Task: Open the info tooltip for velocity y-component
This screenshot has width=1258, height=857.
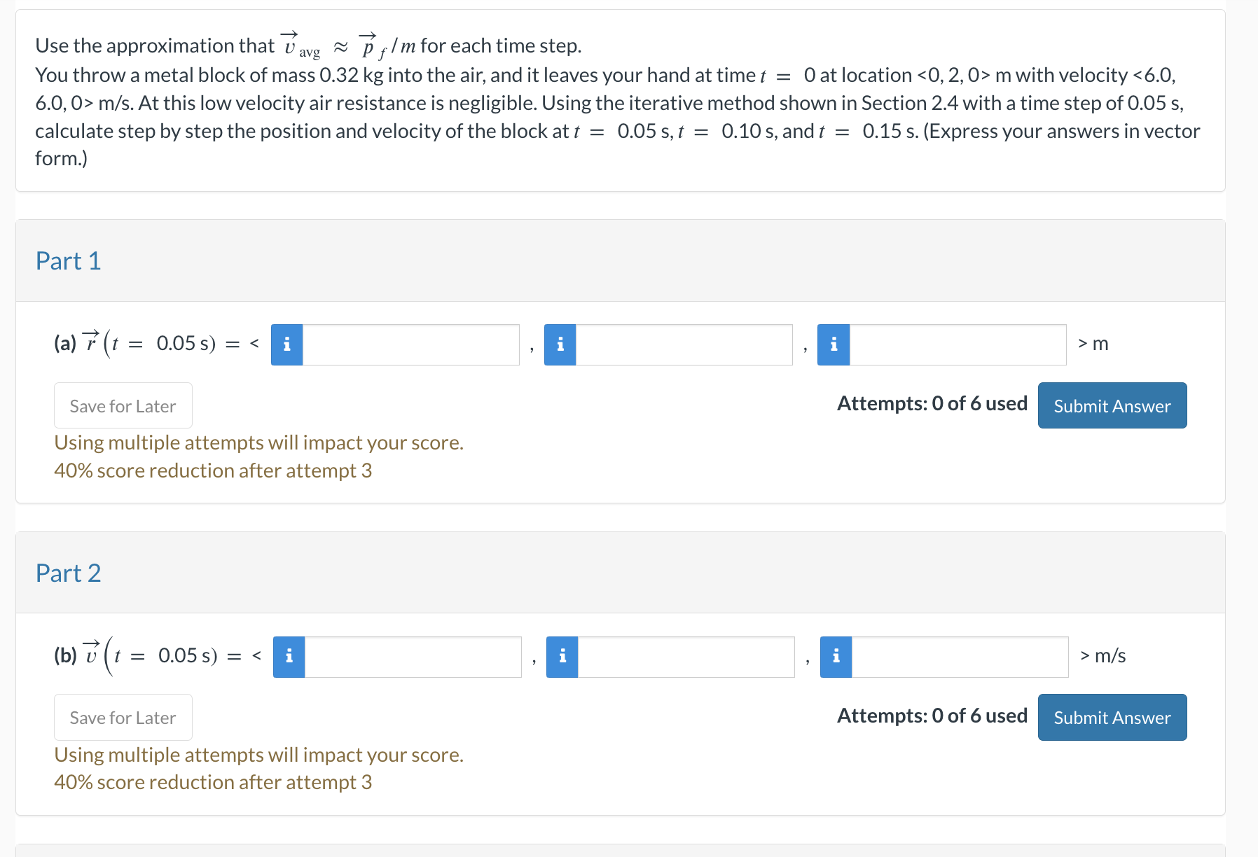Action: [x=562, y=656]
